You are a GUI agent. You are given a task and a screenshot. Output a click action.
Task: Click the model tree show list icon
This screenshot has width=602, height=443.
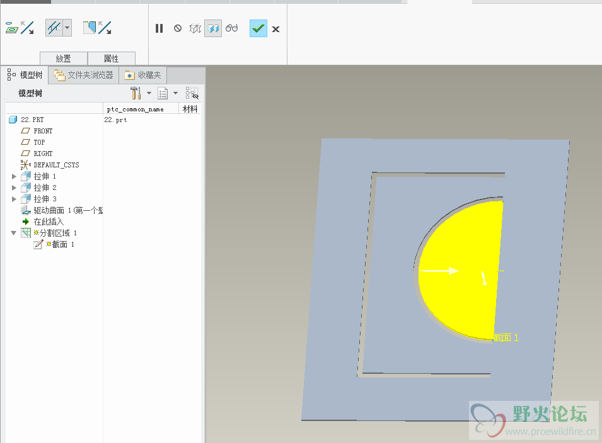[x=163, y=93]
